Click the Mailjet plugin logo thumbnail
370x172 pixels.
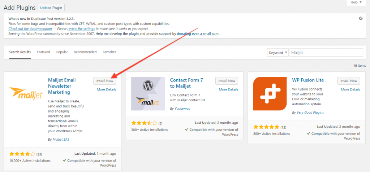point(26,93)
